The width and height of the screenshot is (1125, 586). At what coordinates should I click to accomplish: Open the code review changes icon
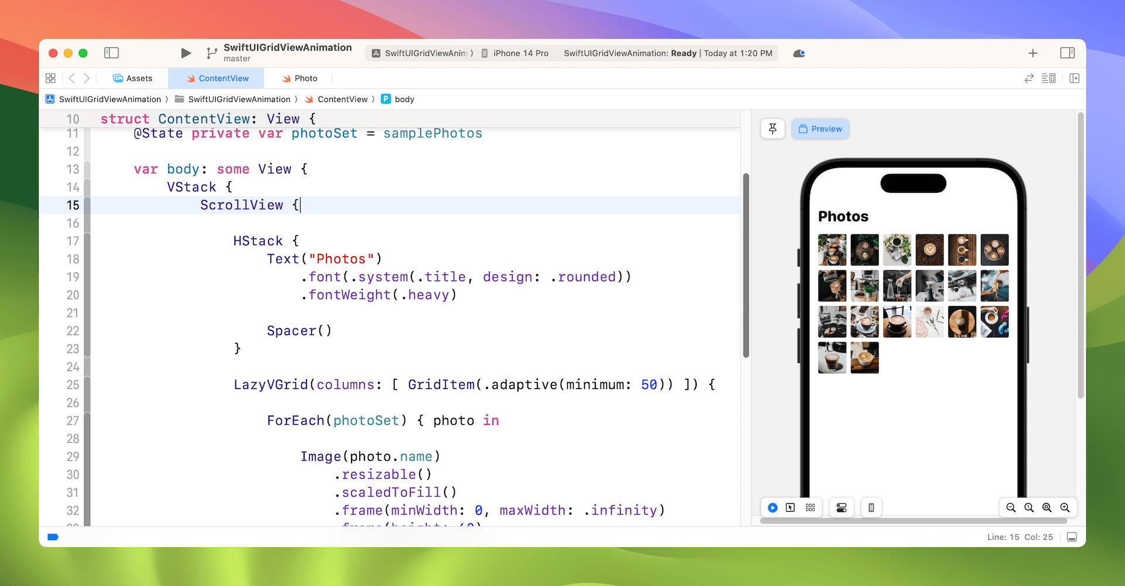pyautogui.click(x=1029, y=79)
